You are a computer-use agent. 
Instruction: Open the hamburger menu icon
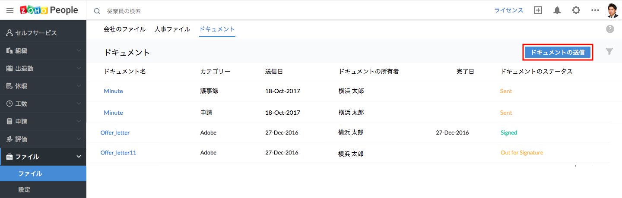click(10, 10)
